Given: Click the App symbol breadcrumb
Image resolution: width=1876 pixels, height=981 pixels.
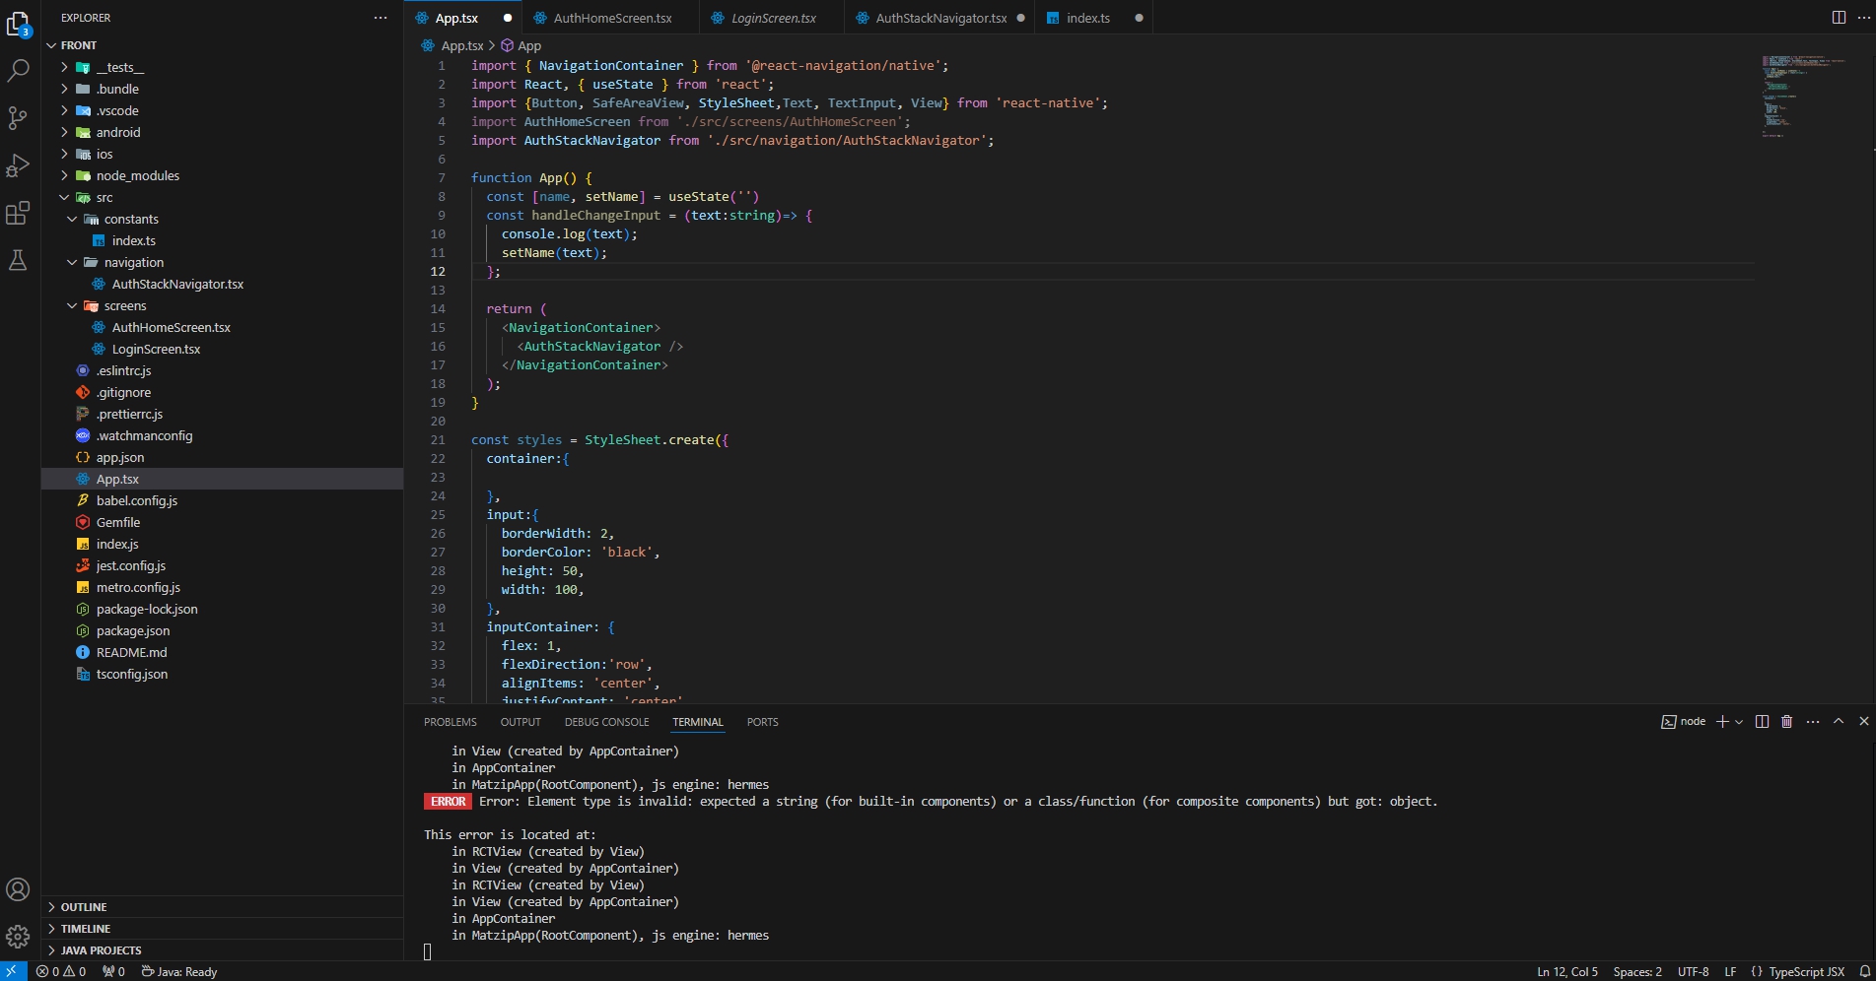Looking at the screenshot, I should pyautogui.click(x=521, y=45).
